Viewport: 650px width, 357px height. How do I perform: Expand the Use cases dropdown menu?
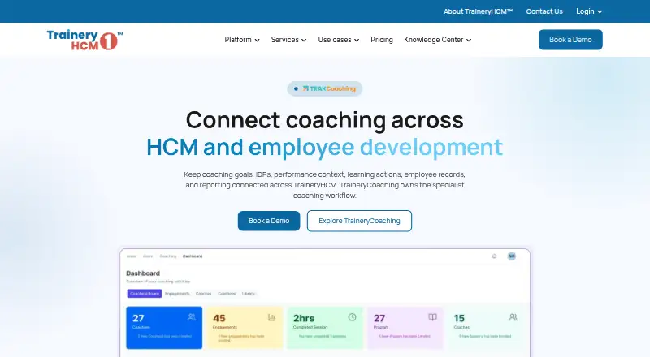point(339,40)
